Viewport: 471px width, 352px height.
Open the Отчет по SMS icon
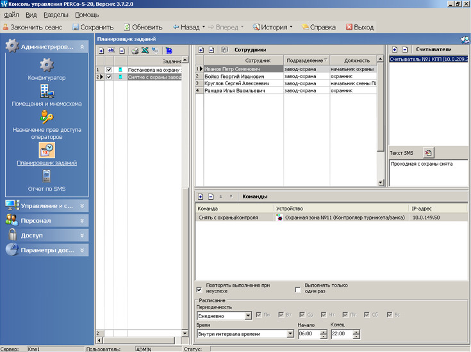(x=47, y=176)
